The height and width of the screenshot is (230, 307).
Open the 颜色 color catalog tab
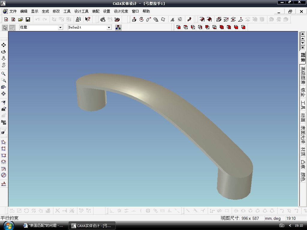(303, 177)
